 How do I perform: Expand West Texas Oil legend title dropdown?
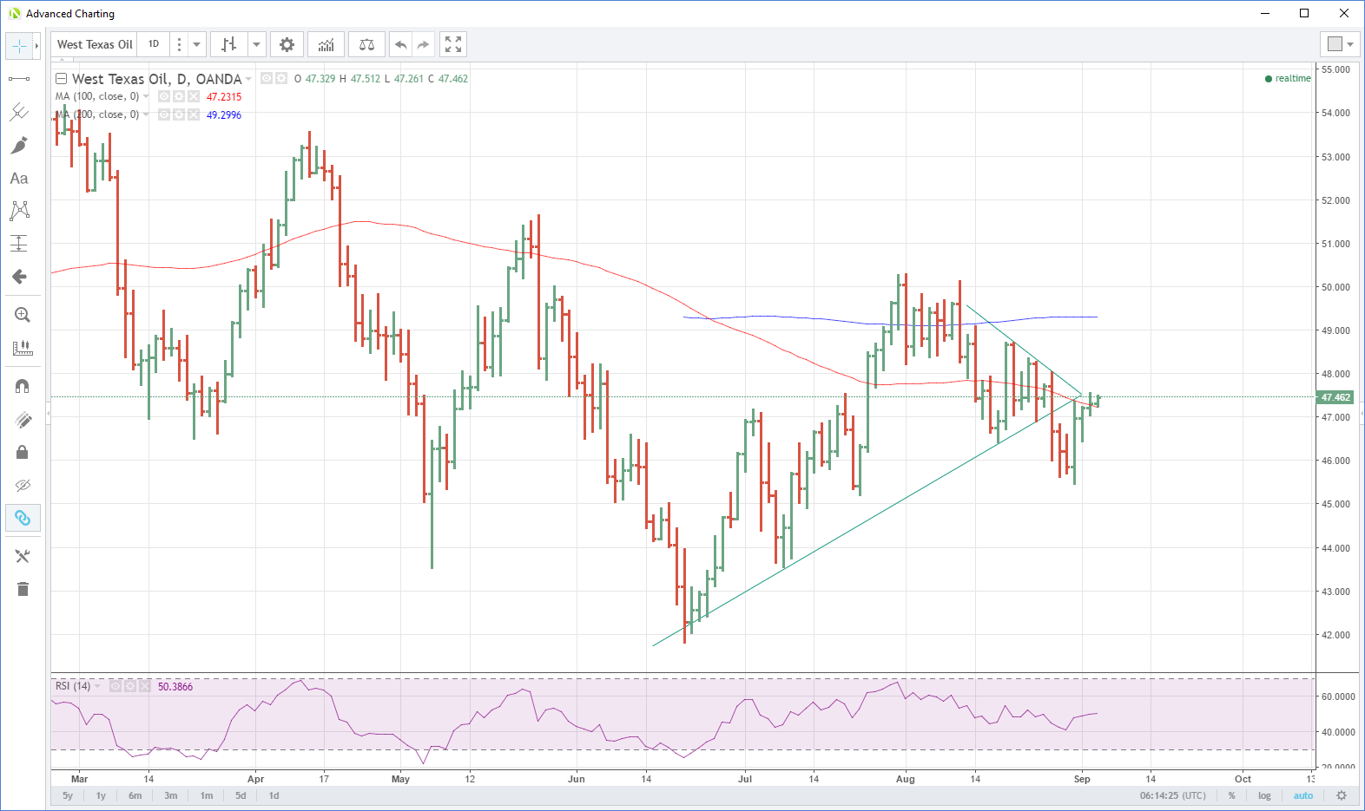(248, 79)
